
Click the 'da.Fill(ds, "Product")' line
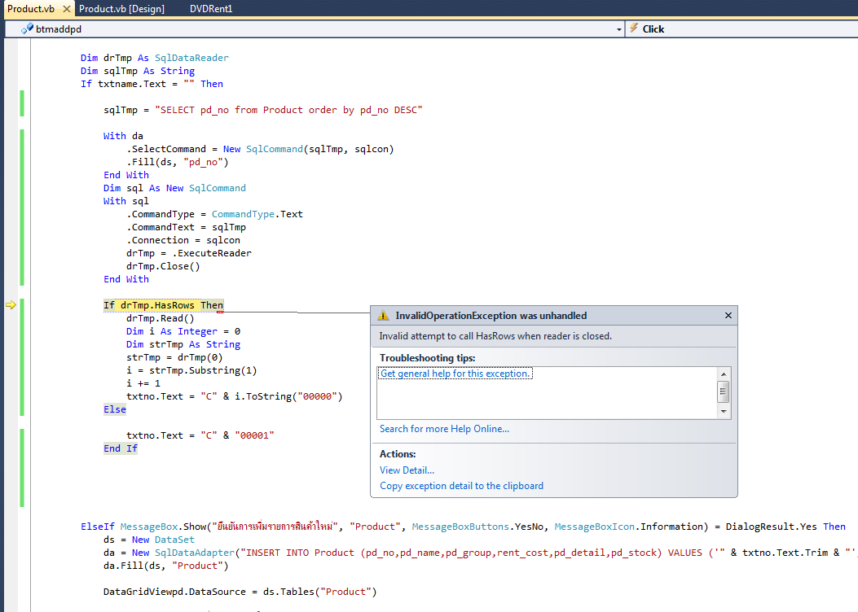tap(165, 566)
